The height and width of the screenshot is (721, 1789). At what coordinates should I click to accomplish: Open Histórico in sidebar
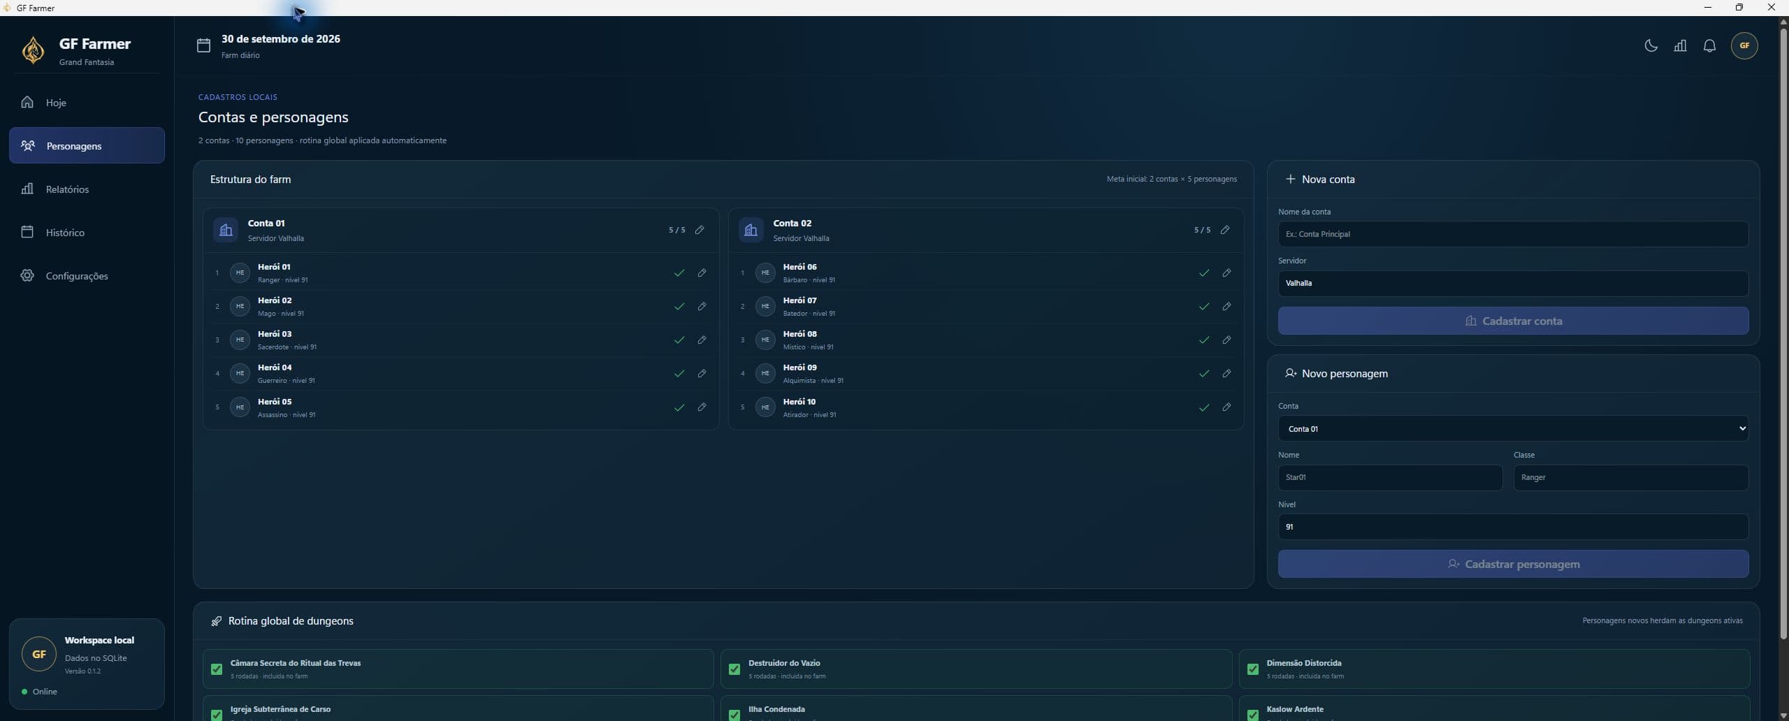(87, 233)
